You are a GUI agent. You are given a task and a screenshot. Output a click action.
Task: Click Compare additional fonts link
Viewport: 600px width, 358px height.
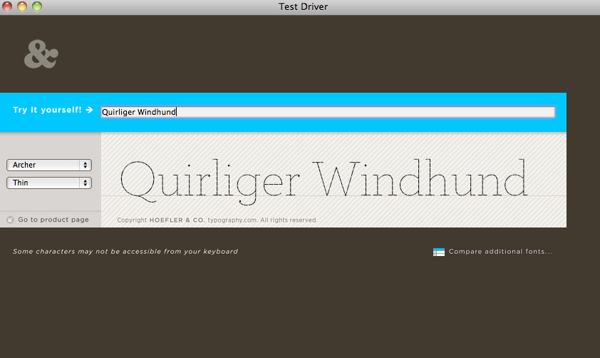(500, 252)
